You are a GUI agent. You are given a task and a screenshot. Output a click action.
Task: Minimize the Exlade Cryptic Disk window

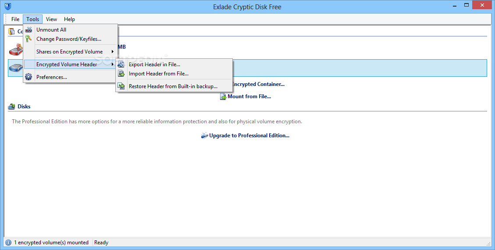455,6
